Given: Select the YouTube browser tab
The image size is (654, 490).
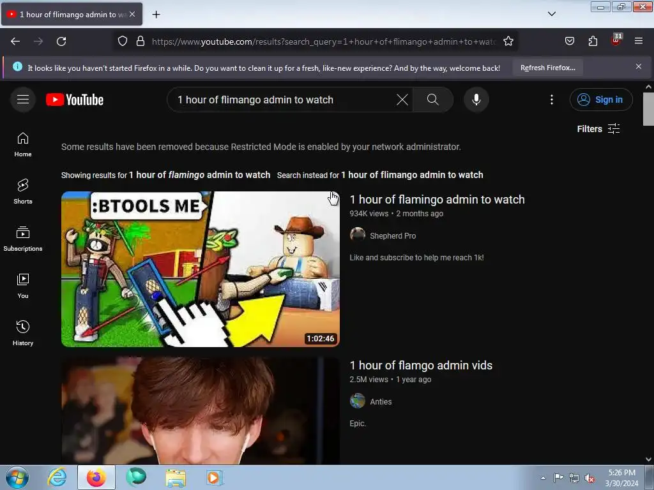Looking at the screenshot, I should point(72,15).
